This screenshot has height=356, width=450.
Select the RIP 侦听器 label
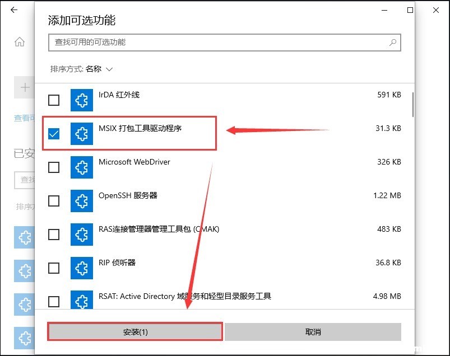(117, 263)
